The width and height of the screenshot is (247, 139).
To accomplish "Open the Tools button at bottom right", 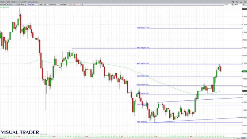I will [238, 138].
